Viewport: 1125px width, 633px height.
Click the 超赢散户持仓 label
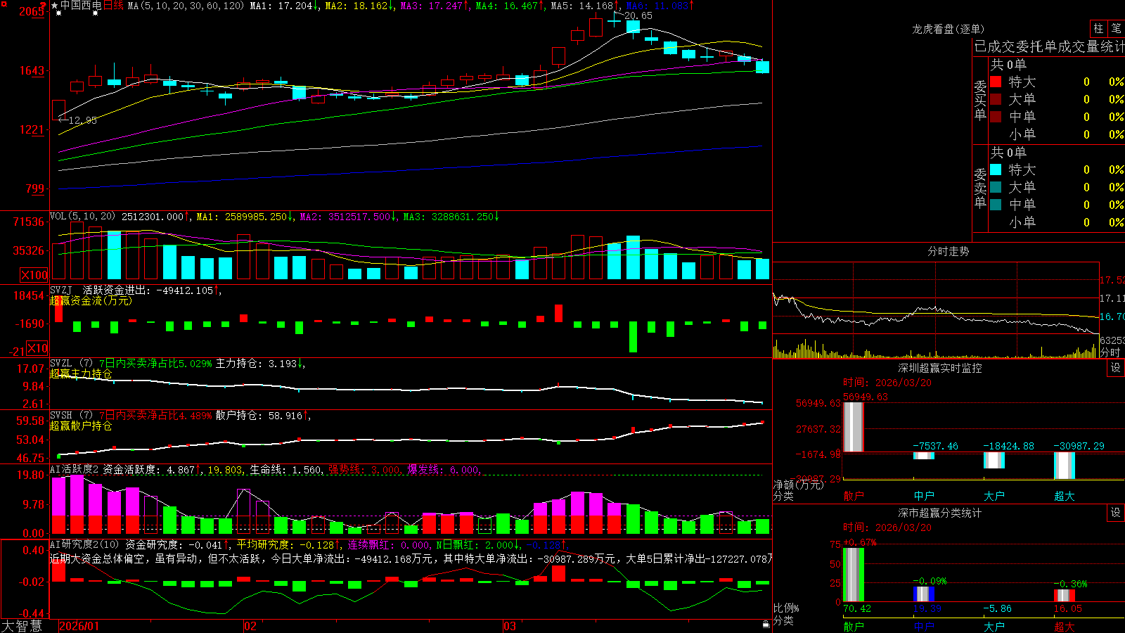(x=81, y=426)
